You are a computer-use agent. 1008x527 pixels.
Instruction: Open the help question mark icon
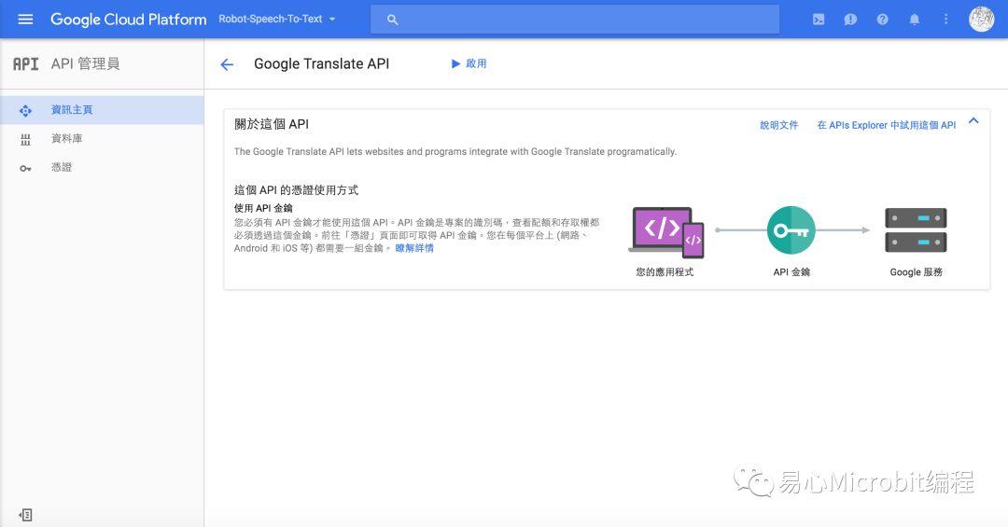coord(883,20)
